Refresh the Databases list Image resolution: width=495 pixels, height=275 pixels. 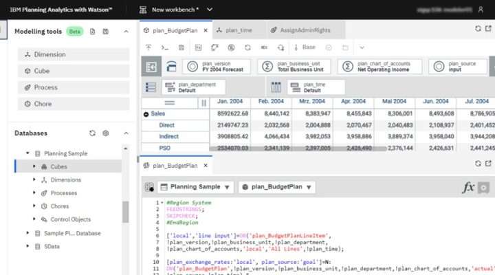[92, 133]
